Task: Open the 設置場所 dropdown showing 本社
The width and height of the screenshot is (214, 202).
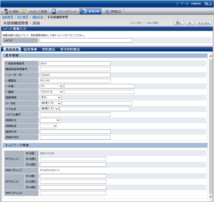Action: [x=51, y=98]
